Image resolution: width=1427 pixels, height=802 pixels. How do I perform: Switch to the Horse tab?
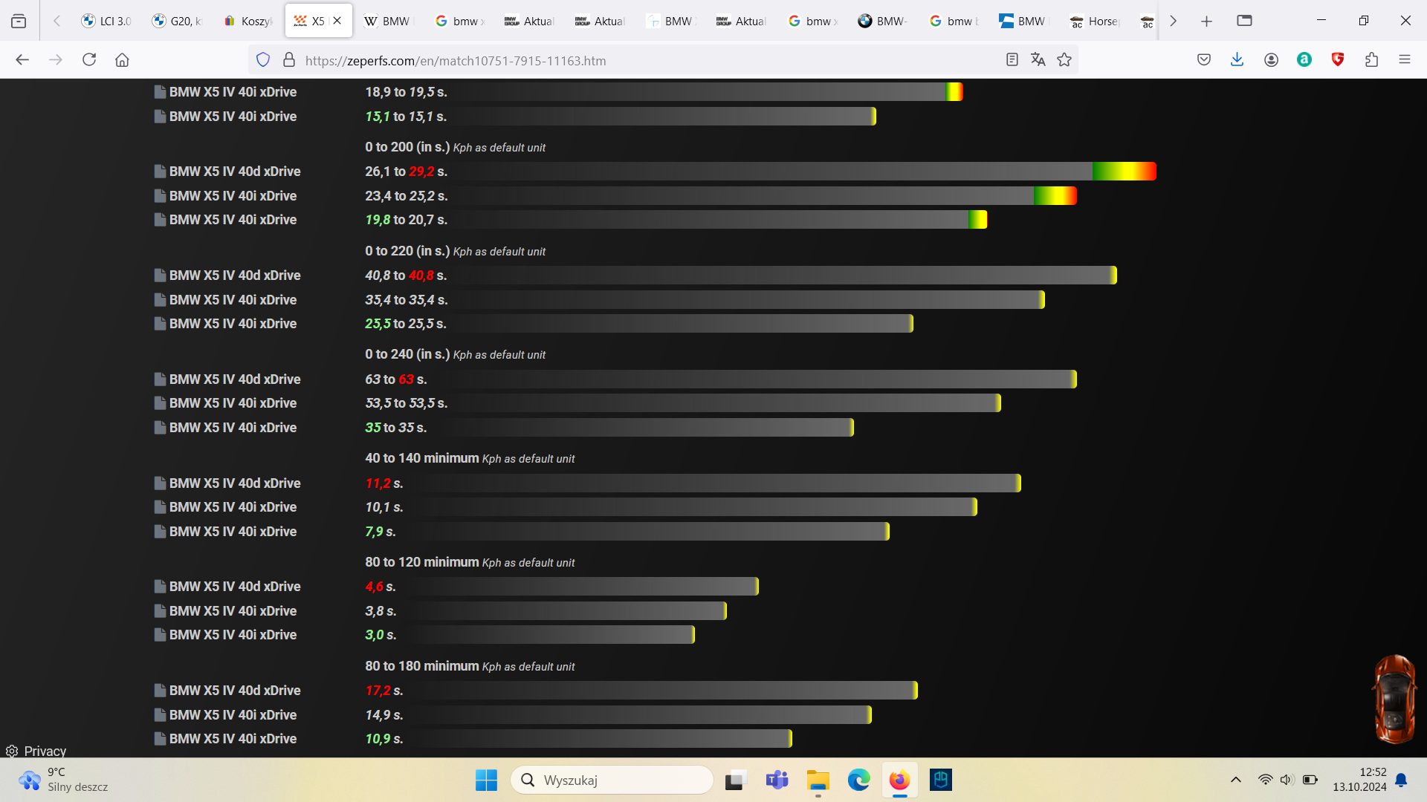pyautogui.click(x=1093, y=21)
